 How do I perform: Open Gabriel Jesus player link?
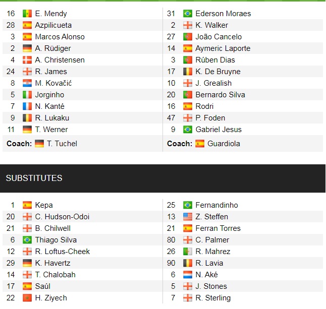219,130
